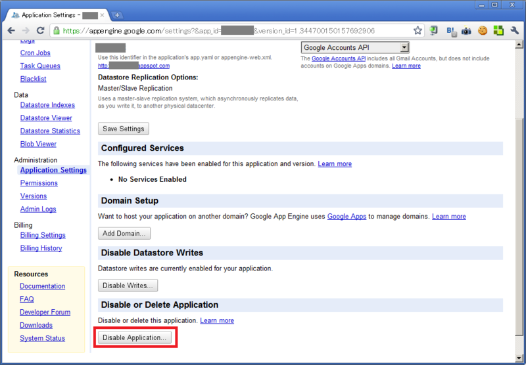This screenshot has height=365, width=526.
Task: Click the green padlock security icon
Action: [57, 30]
